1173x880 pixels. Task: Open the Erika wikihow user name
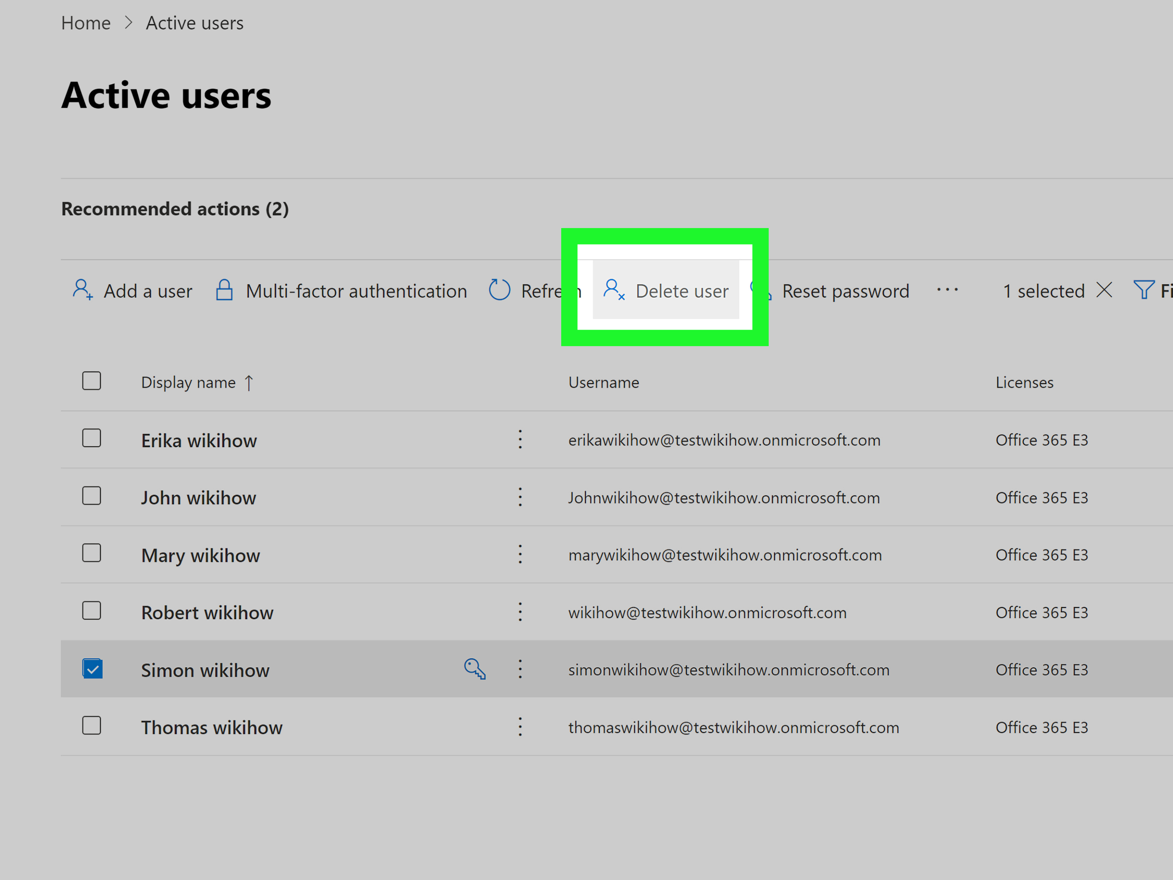point(199,440)
